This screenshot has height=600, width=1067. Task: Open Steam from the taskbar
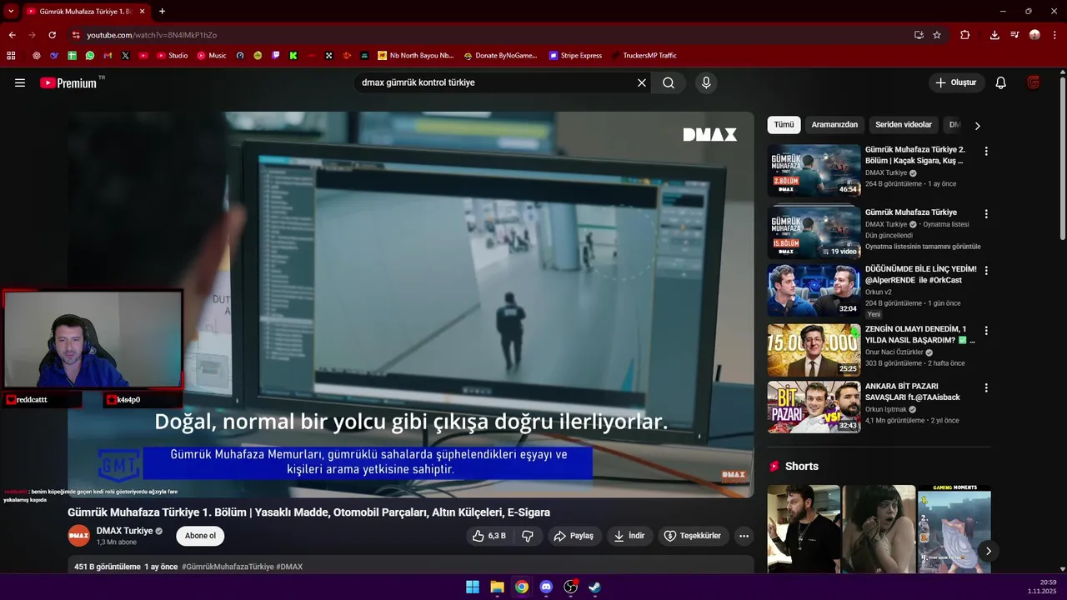tap(594, 587)
